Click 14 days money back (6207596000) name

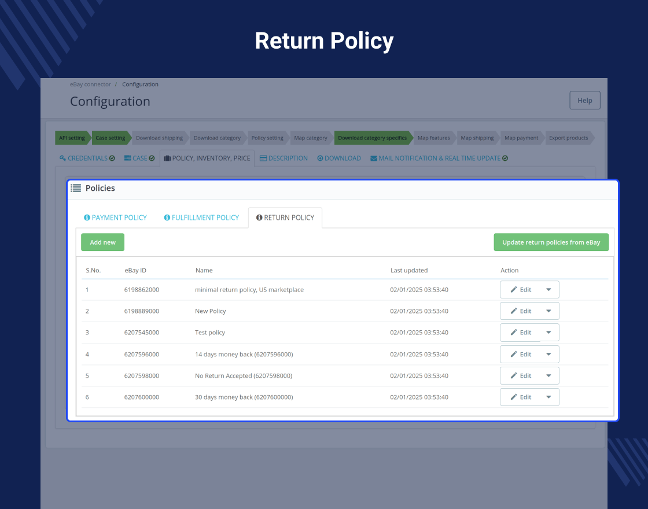[x=244, y=354]
